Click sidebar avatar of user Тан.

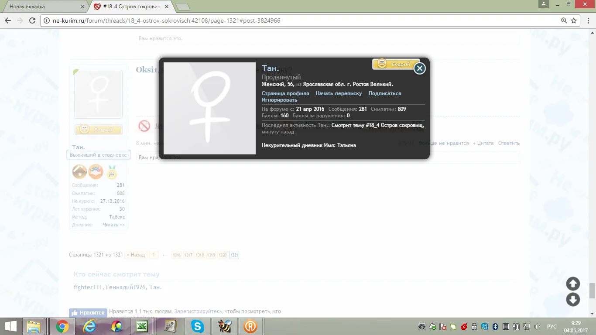point(98,95)
